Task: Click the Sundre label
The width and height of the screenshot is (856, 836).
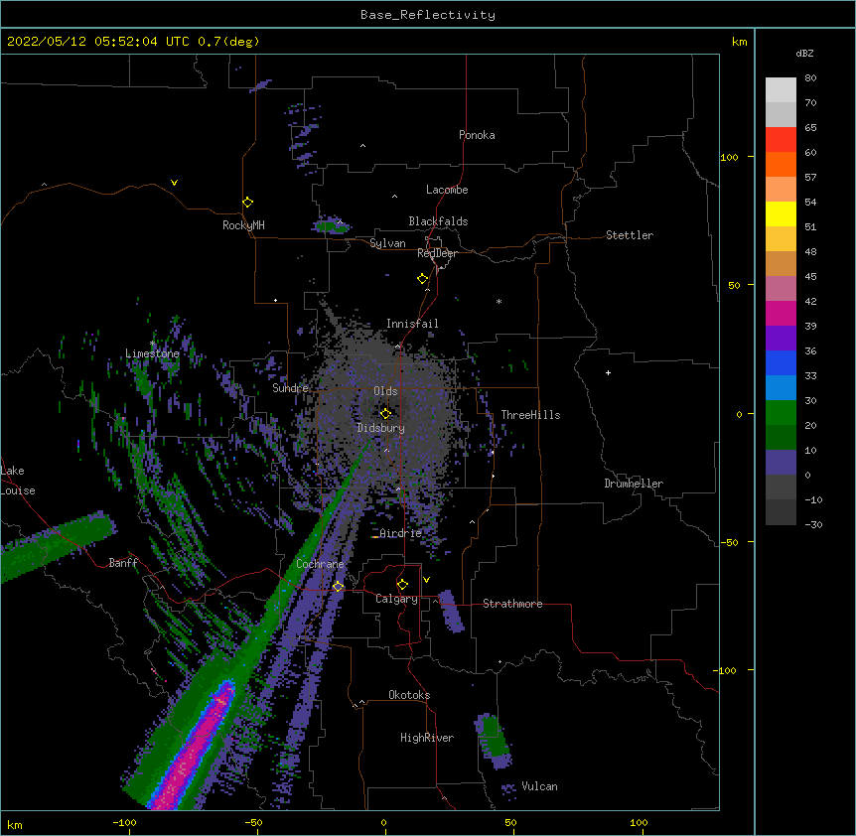Action: click(290, 388)
